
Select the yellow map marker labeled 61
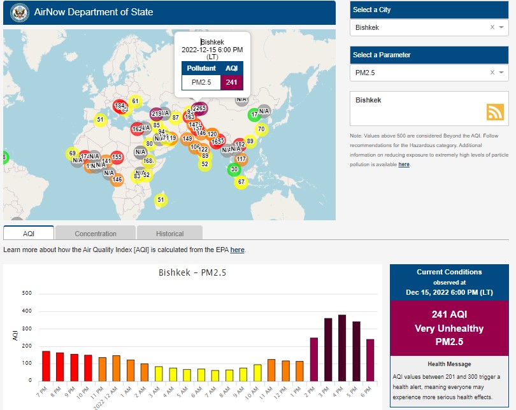point(134,101)
